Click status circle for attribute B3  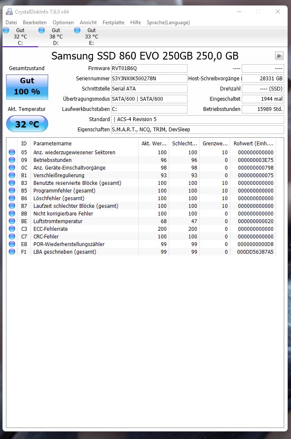coord(12,183)
